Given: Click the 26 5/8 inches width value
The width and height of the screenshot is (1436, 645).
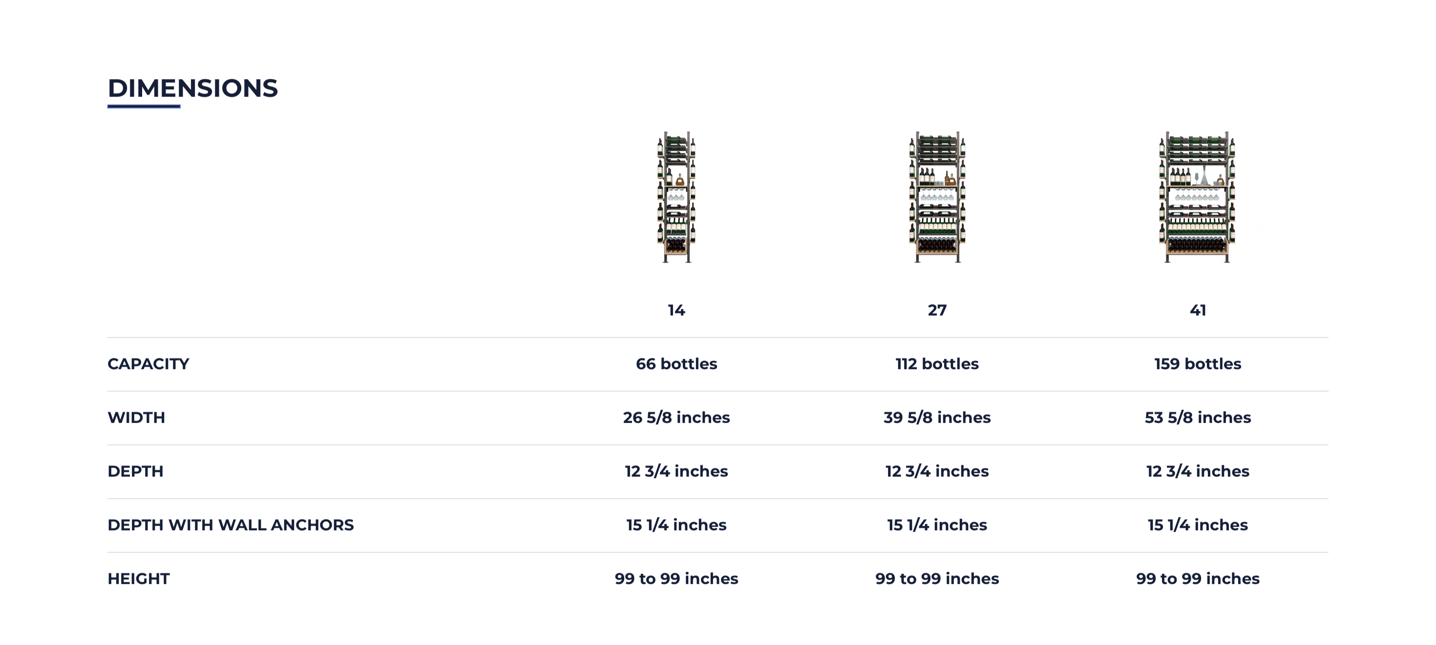Looking at the screenshot, I should tap(676, 417).
